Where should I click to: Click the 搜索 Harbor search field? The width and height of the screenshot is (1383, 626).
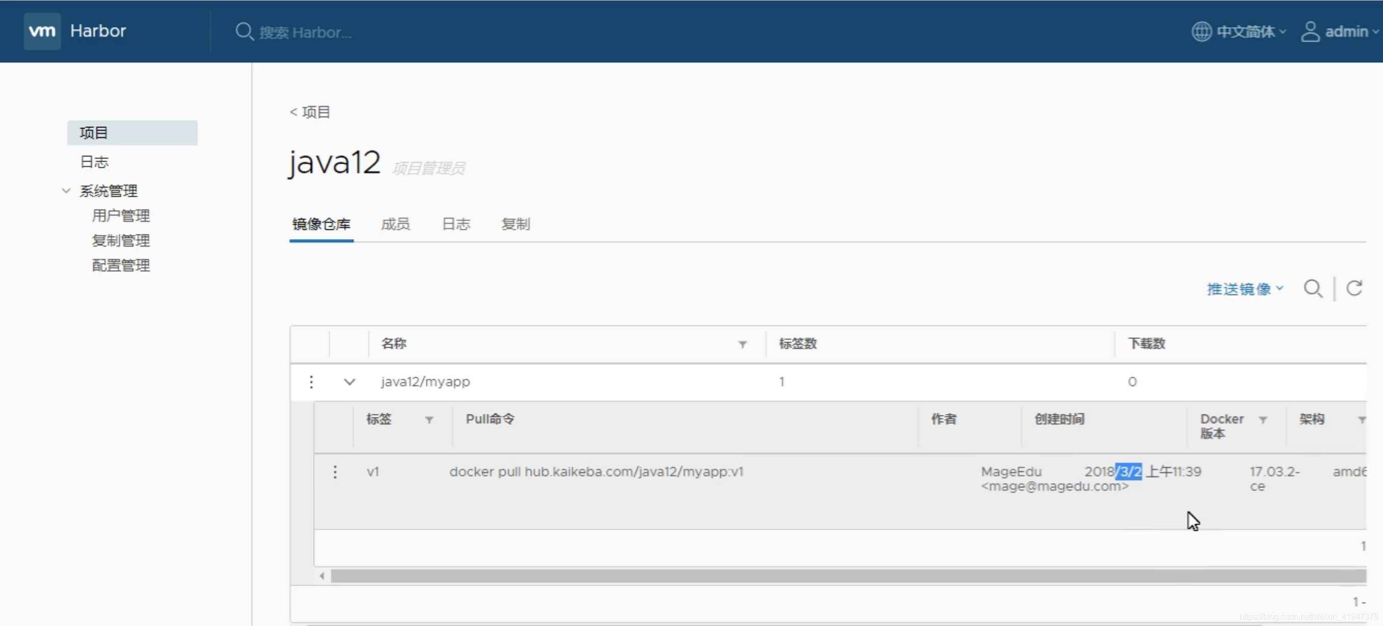click(305, 32)
